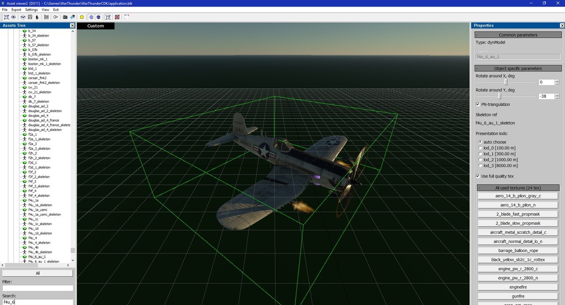Click the blue dots cluster toolbar icon
Viewport: 565px width, 305px height.
click(72, 17)
